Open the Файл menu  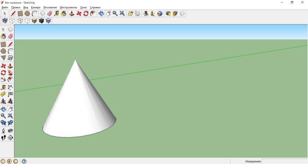tap(5, 8)
